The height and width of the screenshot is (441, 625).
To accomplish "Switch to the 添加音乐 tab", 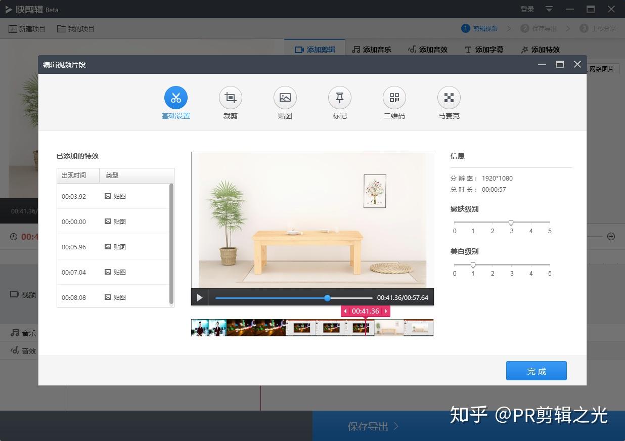I will pos(372,49).
